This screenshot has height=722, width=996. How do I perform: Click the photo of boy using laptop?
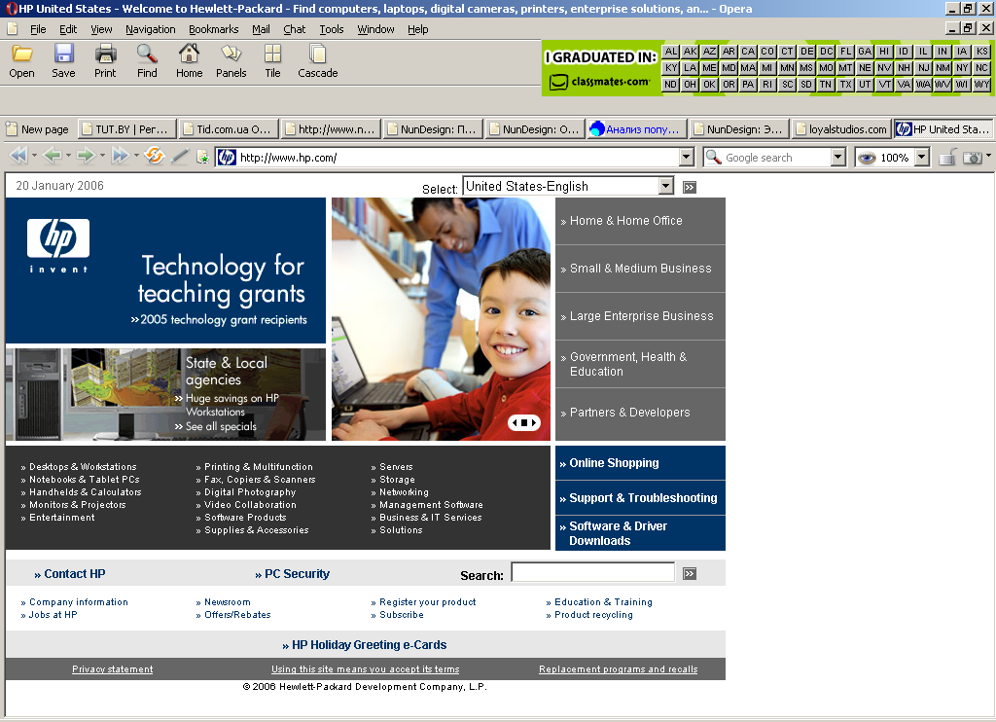click(x=441, y=319)
